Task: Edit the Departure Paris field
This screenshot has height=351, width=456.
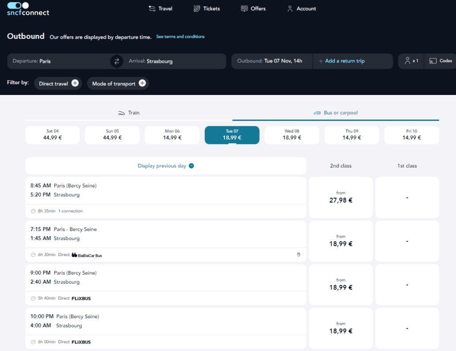Action: [58, 61]
